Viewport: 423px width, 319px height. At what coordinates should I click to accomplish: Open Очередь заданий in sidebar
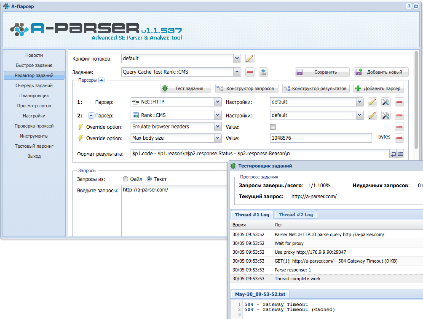[x=34, y=85]
